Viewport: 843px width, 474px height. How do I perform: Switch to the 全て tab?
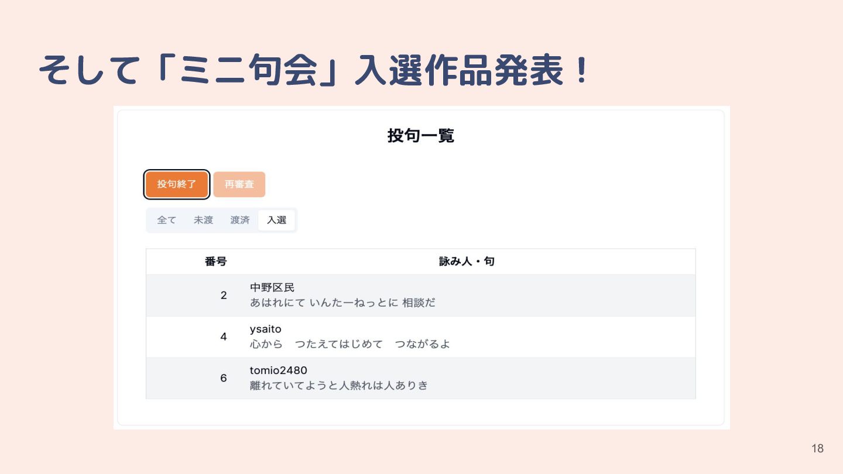(167, 220)
